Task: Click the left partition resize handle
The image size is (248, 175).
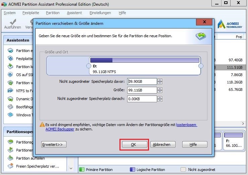Action: [89, 66]
